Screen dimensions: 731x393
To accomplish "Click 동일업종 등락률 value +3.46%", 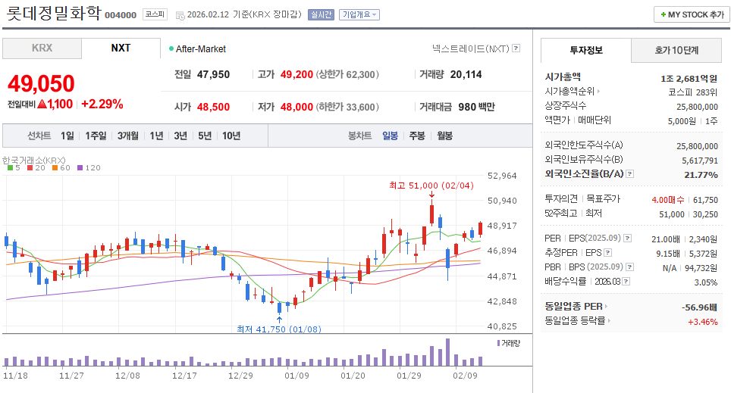I will tap(702, 322).
